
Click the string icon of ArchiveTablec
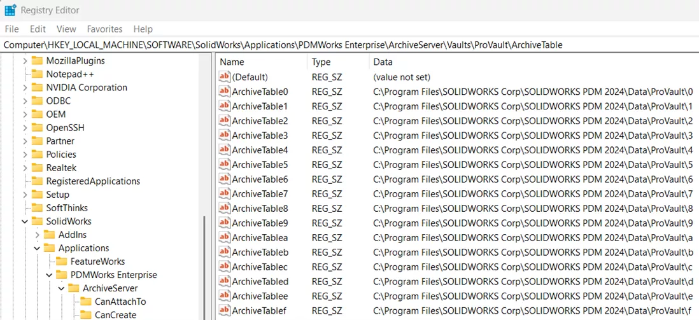coord(225,267)
